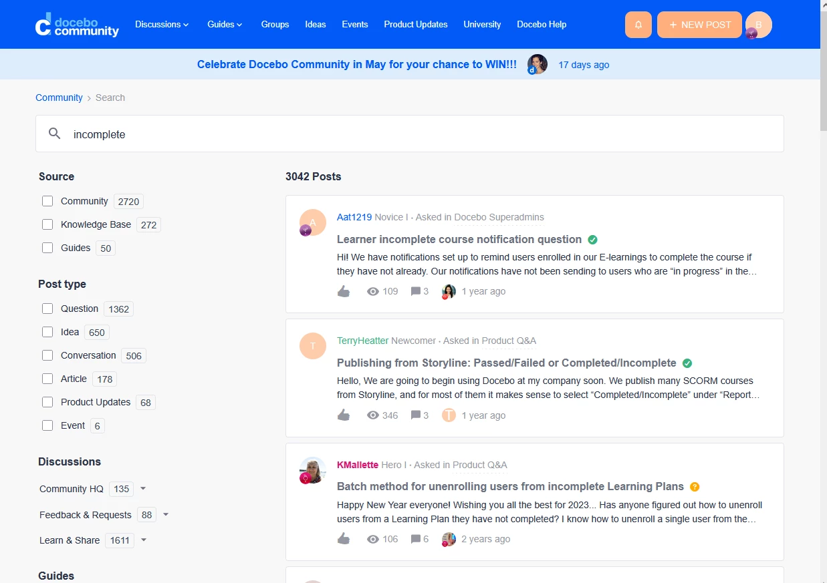Click the search magnifier icon
This screenshot has height=583, width=827.
tap(55, 134)
